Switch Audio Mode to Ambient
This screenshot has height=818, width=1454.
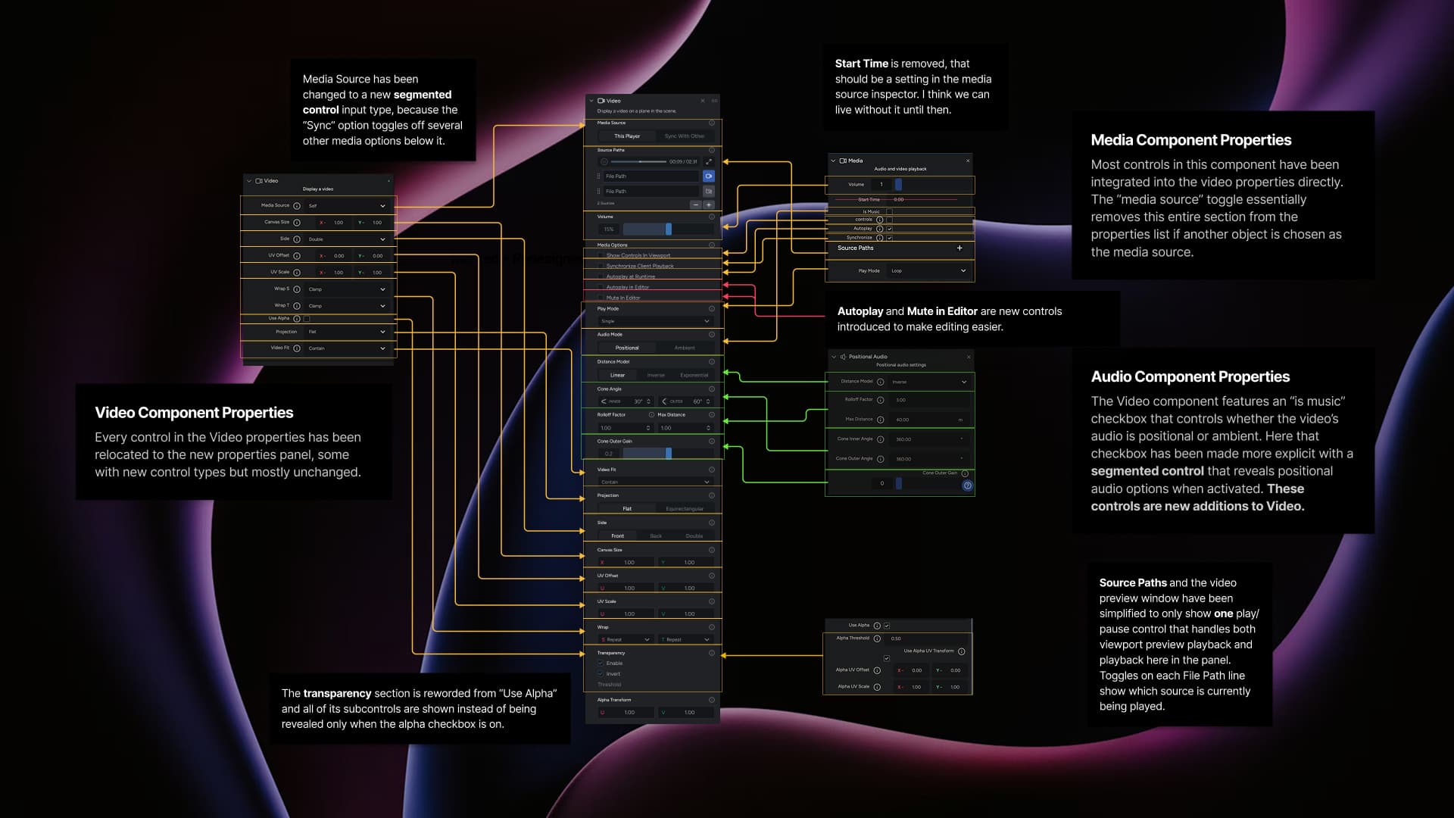pyautogui.click(x=685, y=348)
